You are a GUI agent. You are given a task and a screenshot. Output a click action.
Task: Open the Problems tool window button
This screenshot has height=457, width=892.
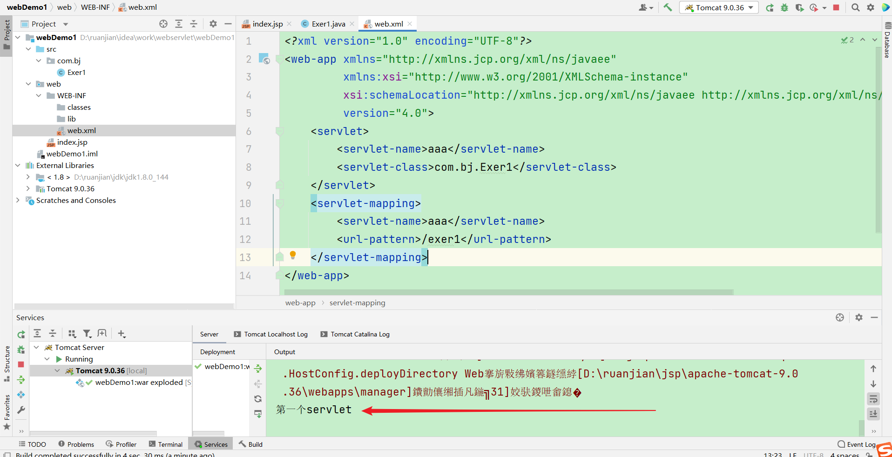tap(76, 444)
